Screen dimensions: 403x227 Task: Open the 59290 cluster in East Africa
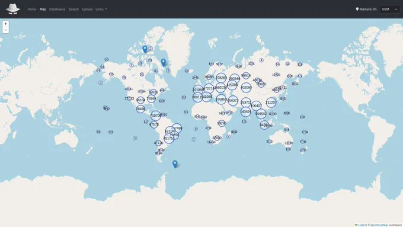(222, 123)
